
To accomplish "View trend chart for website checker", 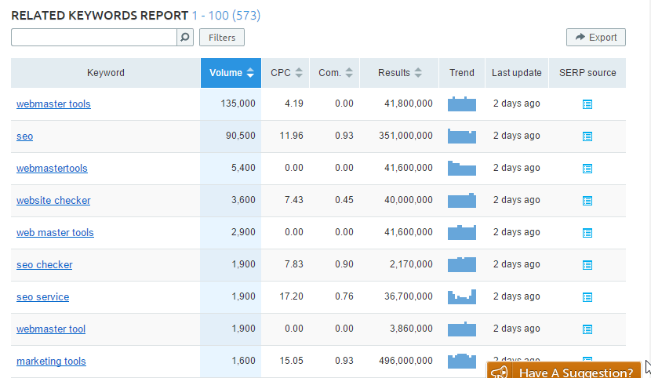I will point(462,201).
